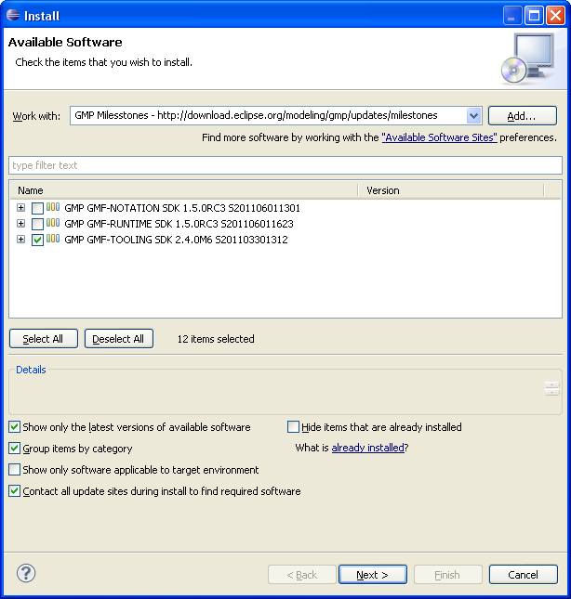Open the Work with dropdown arrow
Image resolution: width=571 pixels, height=599 pixels.
[473, 115]
